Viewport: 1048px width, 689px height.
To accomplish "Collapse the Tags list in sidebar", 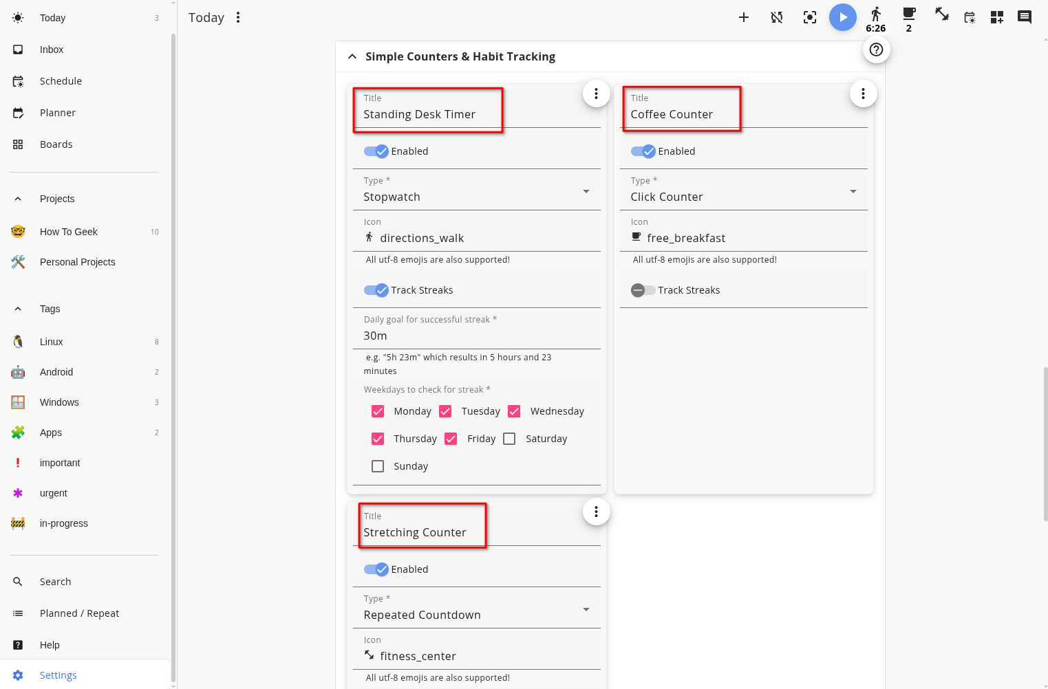I will (18, 309).
